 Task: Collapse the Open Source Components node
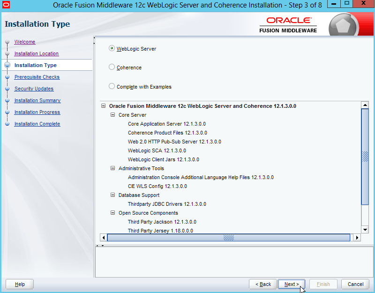coord(112,213)
